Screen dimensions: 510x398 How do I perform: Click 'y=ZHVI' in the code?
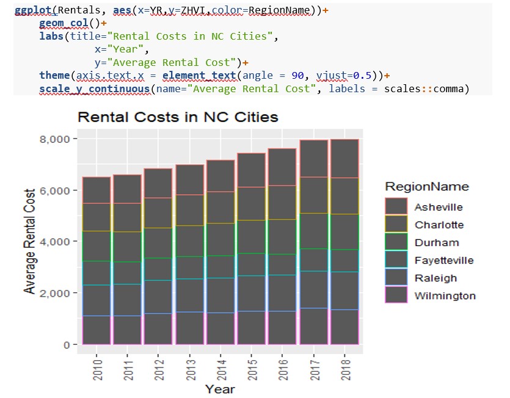(187, 10)
